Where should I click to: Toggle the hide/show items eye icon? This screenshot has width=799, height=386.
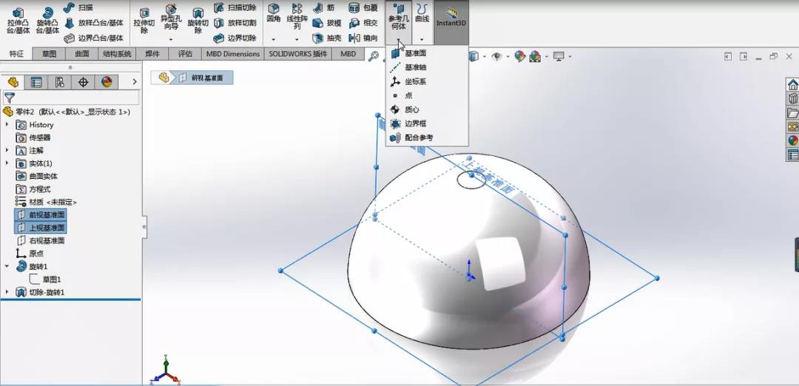(496, 56)
